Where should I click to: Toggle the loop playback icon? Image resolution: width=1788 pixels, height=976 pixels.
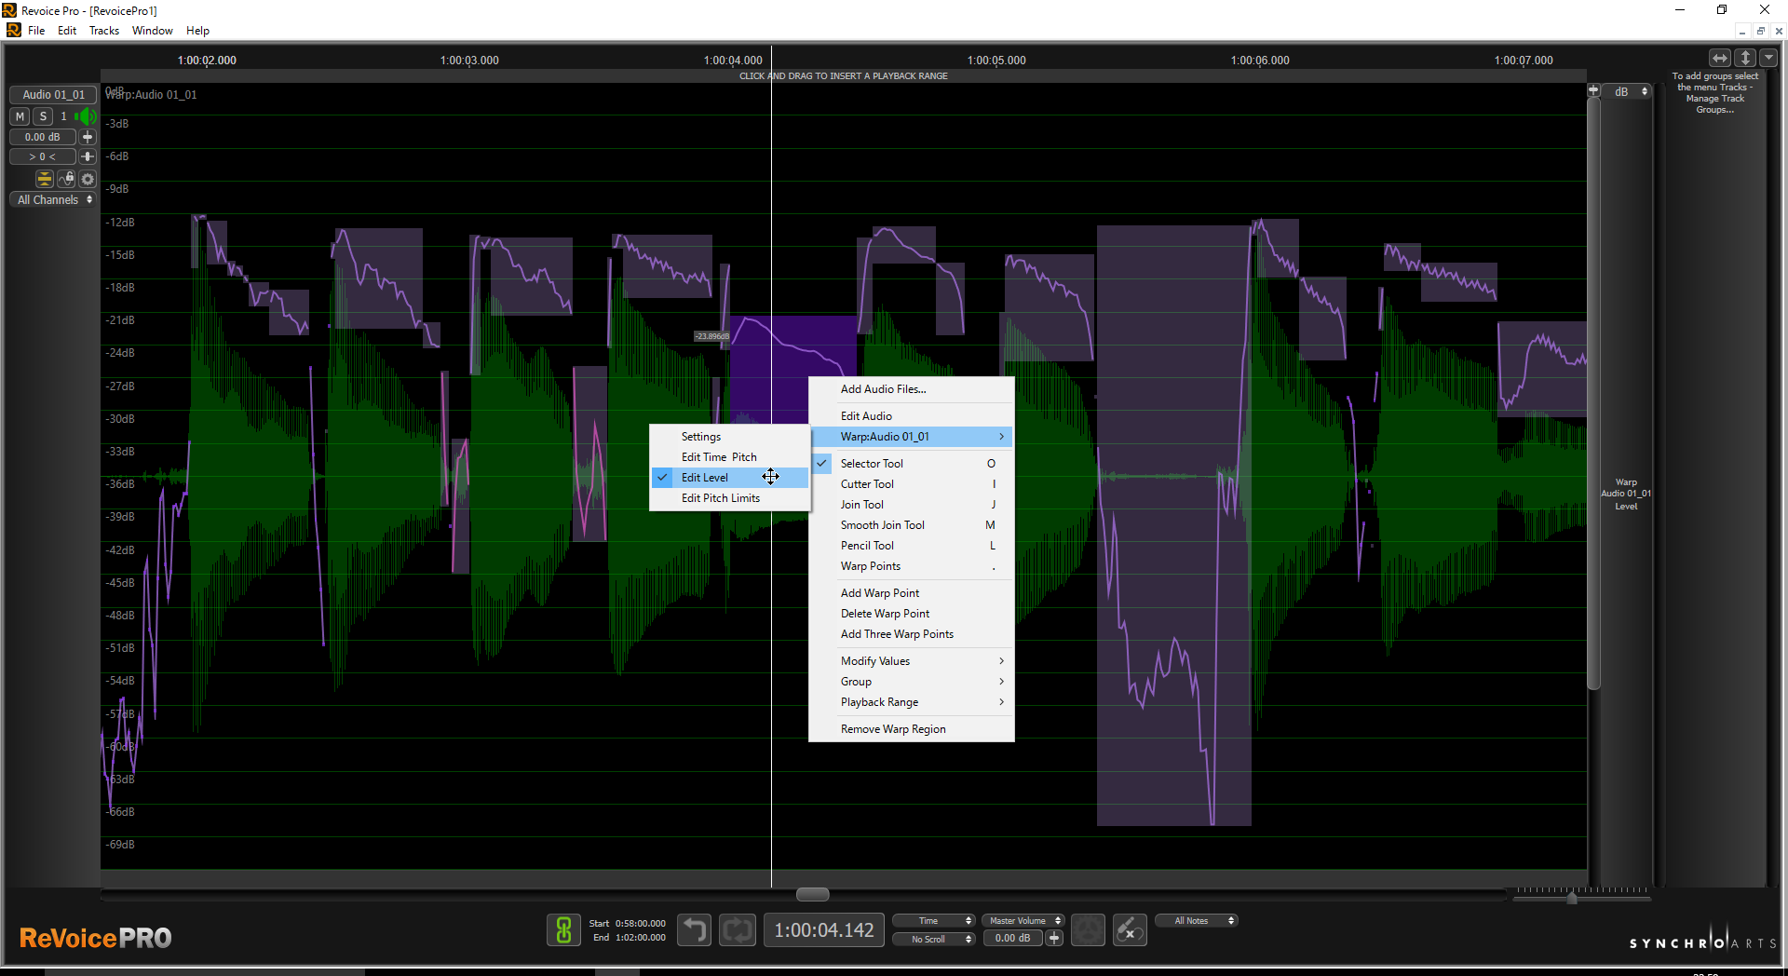(738, 929)
